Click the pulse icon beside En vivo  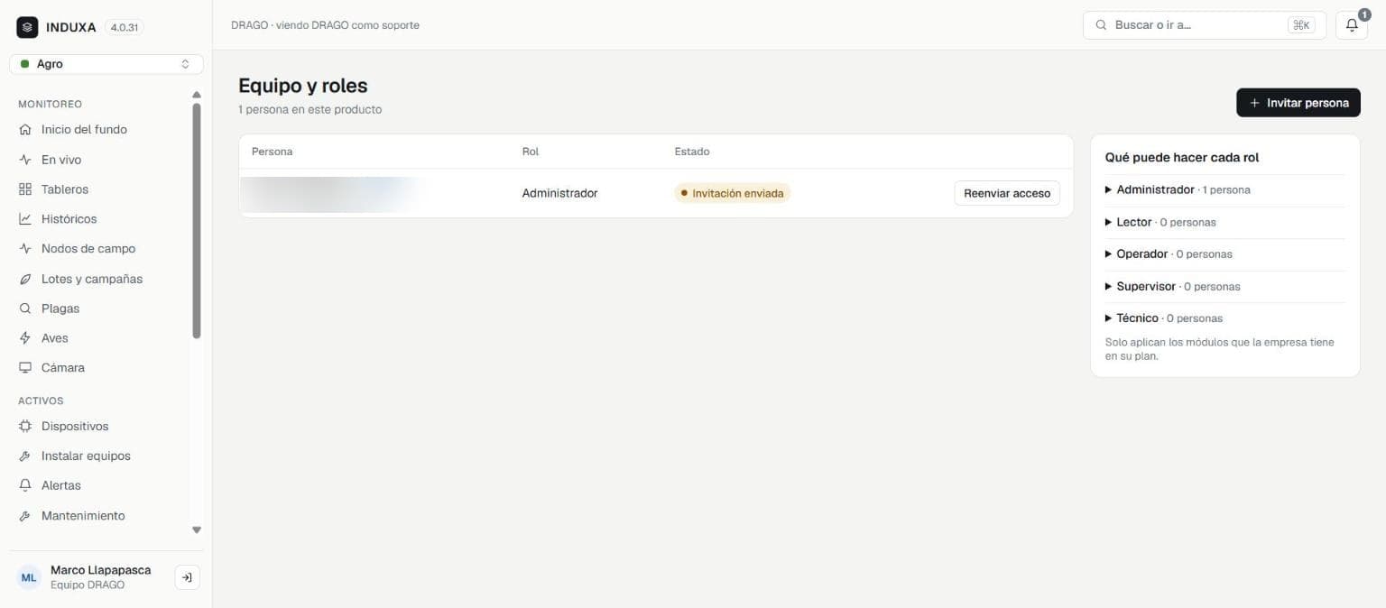pos(25,160)
